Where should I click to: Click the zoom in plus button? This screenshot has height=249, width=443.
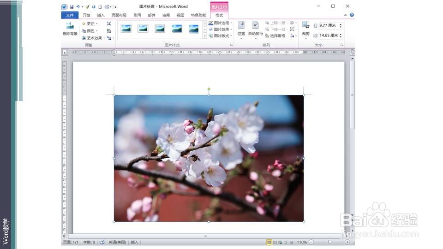[347, 242]
